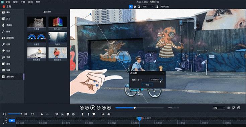246x127 pixels.
Task: Open the 文件 menu
Action: tap(8, 2)
